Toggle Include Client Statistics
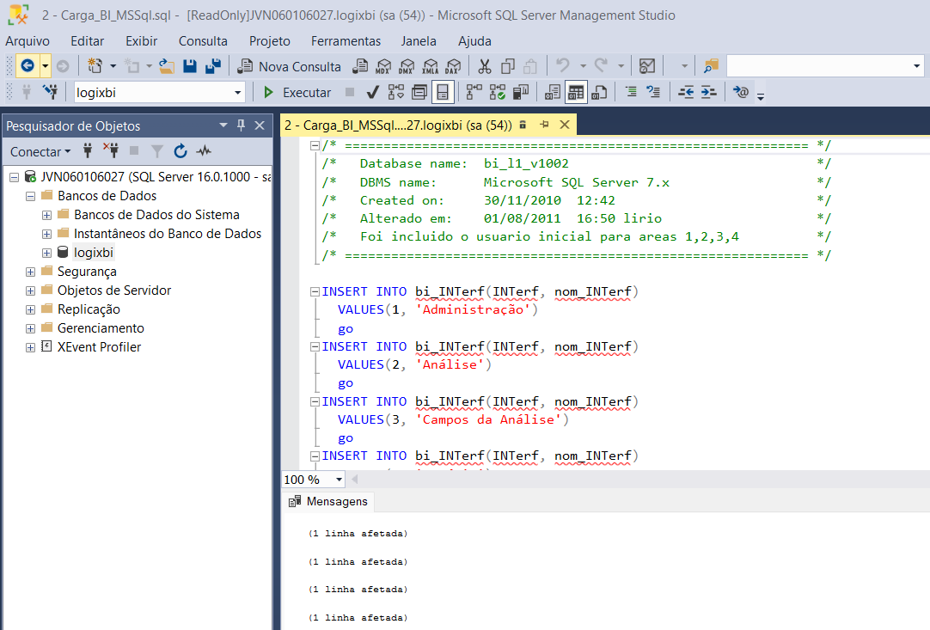This screenshot has height=630, width=930. click(x=520, y=92)
